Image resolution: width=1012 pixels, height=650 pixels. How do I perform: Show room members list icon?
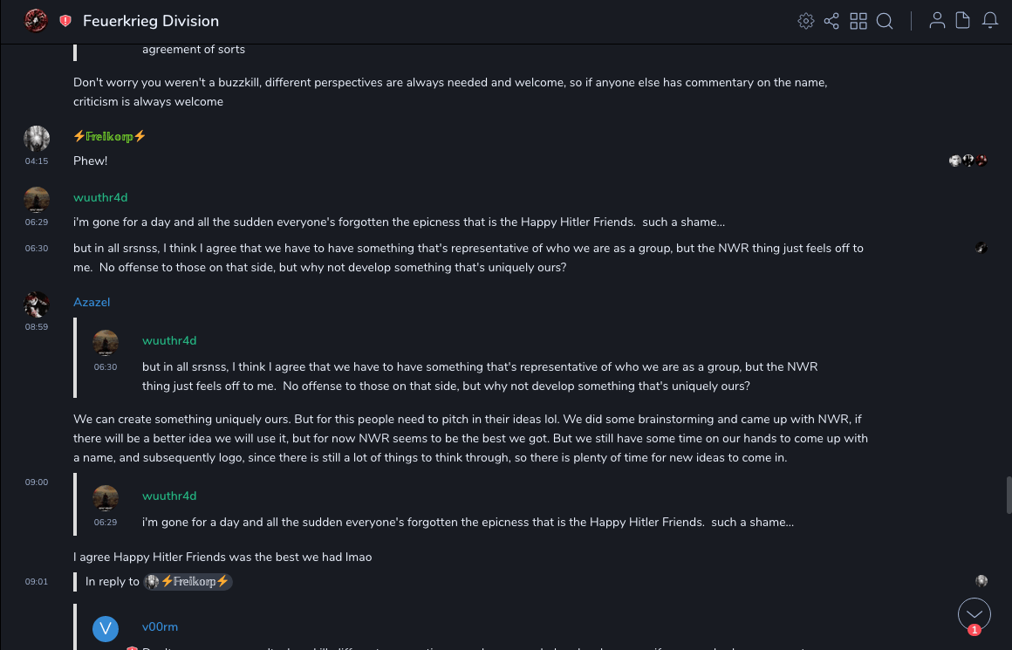coord(937,21)
